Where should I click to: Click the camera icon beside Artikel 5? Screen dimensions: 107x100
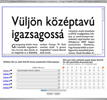tap(11, 84)
